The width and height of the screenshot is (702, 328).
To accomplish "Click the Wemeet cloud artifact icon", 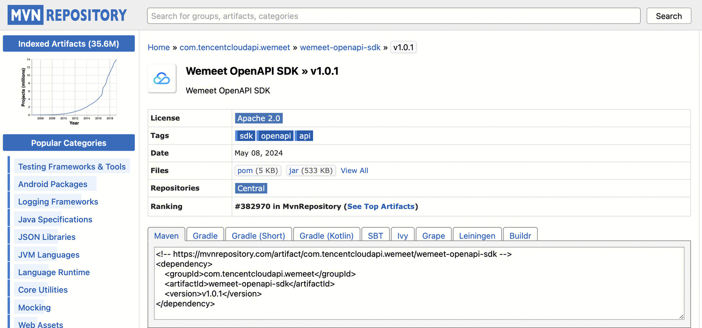I will coord(162,78).
